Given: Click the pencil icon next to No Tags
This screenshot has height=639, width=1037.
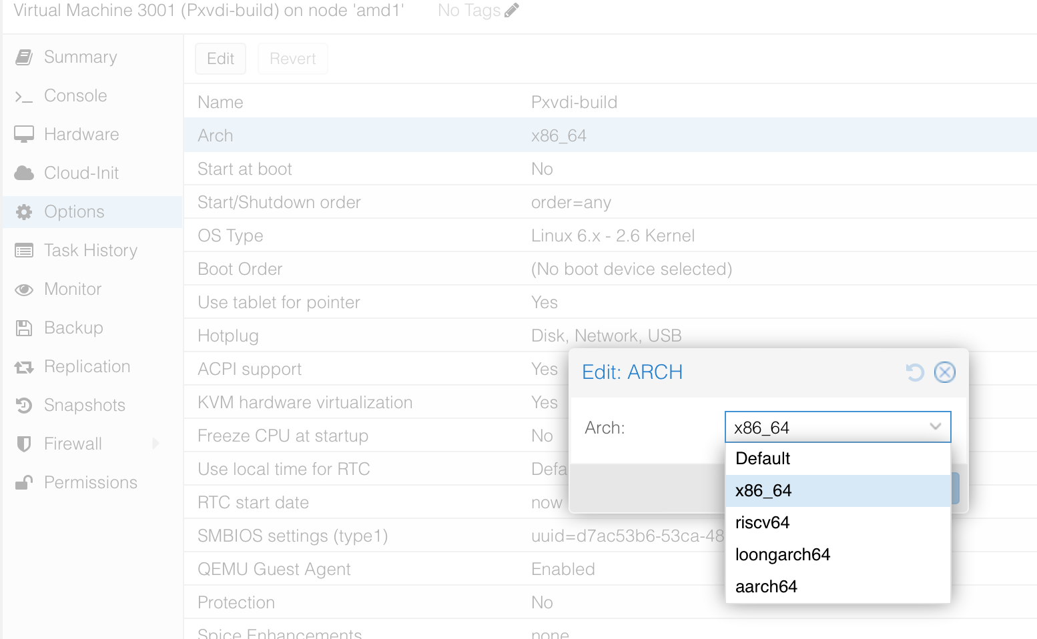Looking at the screenshot, I should tap(512, 11).
